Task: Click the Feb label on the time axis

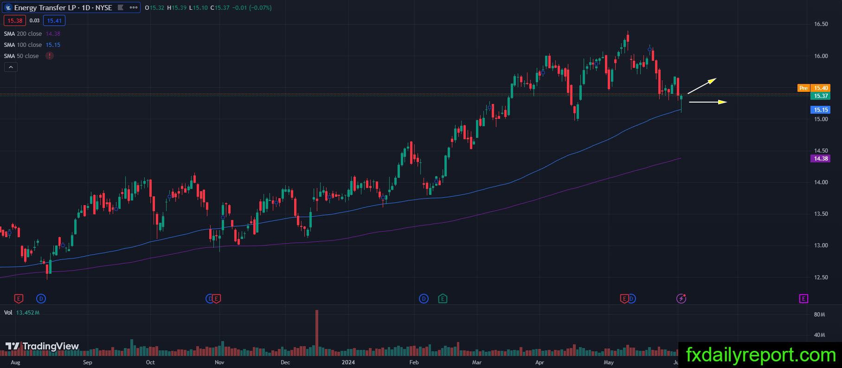Action: pos(414,362)
